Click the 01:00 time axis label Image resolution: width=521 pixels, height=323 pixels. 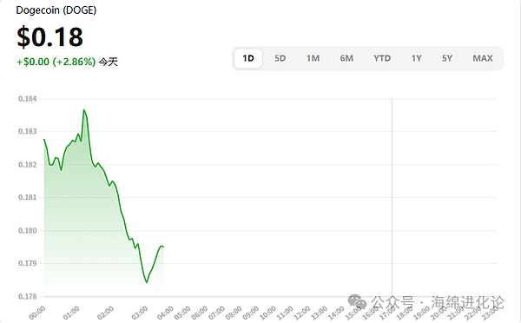tap(71, 313)
